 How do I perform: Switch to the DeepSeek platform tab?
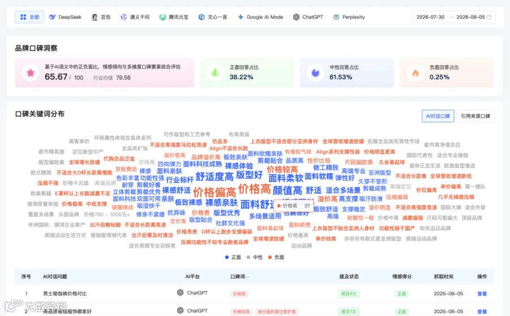[x=65, y=17]
